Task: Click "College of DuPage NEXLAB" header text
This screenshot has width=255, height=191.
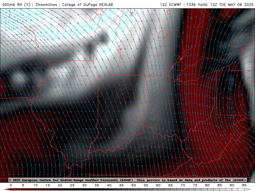Action: 87,4
